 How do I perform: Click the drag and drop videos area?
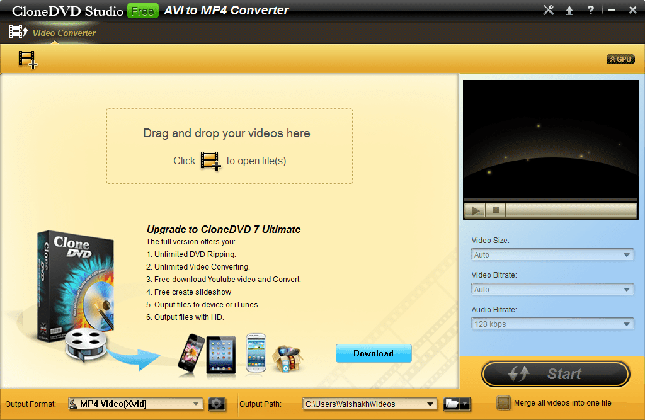pyautogui.click(x=229, y=146)
